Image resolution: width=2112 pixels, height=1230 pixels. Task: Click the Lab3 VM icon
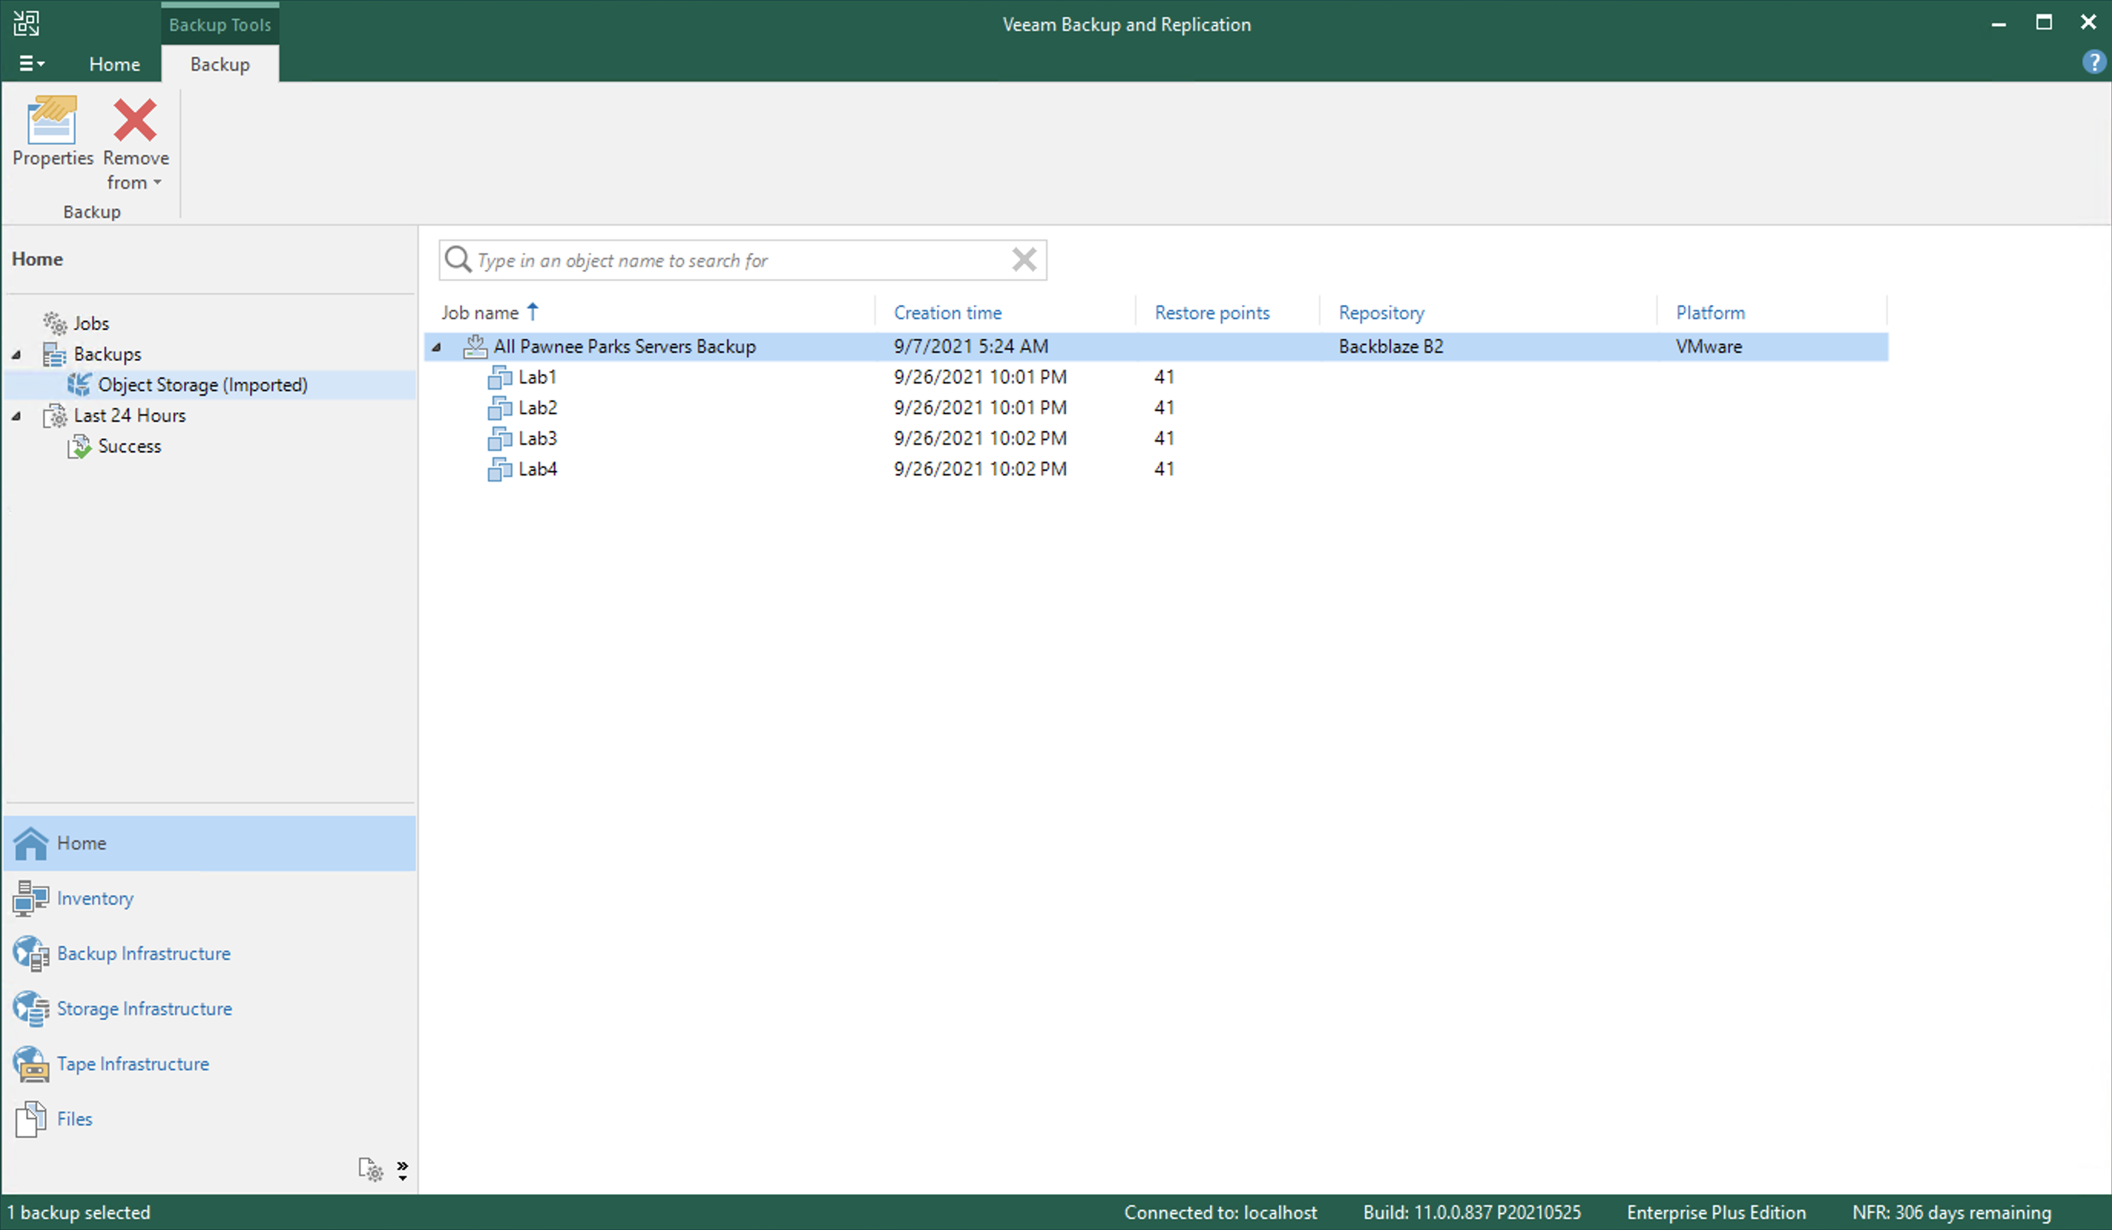[x=499, y=438]
